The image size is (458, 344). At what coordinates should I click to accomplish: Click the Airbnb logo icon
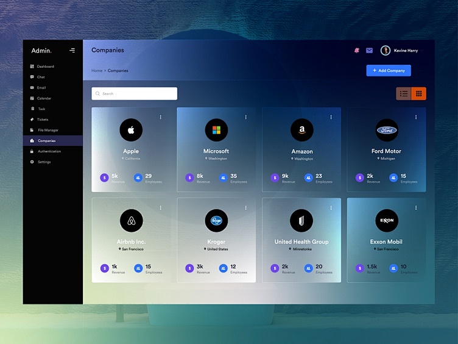pyautogui.click(x=131, y=220)
